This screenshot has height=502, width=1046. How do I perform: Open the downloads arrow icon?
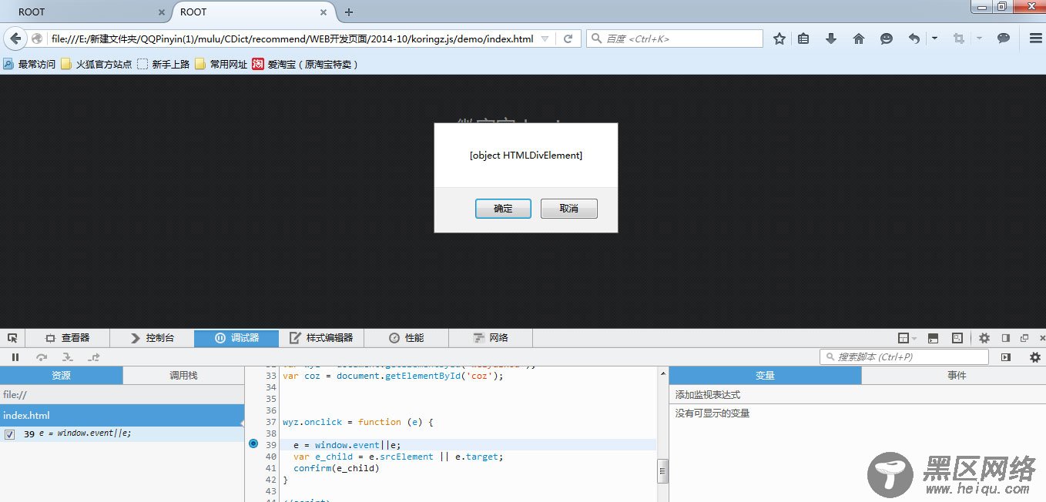click(831, 38)
